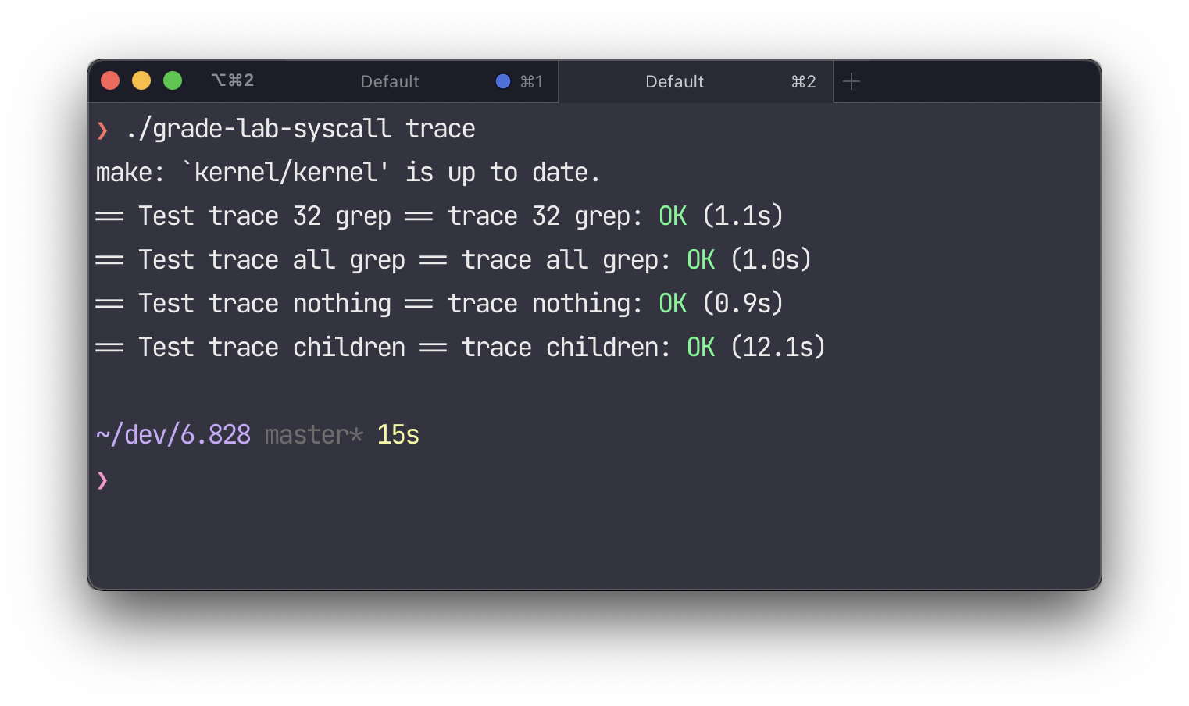Screen dimensions: 1189x706
Task: Click the ⌘2 shortcut label on second tab
Action: click(803, 81)
